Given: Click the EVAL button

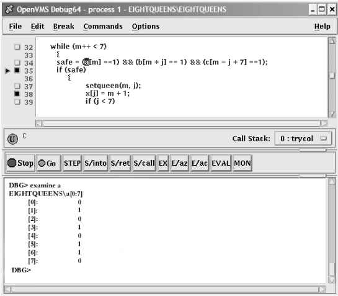Looking at the screenshot, I should click(221, 163).
